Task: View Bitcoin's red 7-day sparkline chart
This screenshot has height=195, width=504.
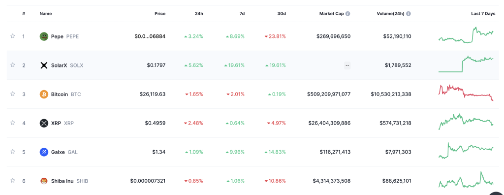Action: (466, 93)
